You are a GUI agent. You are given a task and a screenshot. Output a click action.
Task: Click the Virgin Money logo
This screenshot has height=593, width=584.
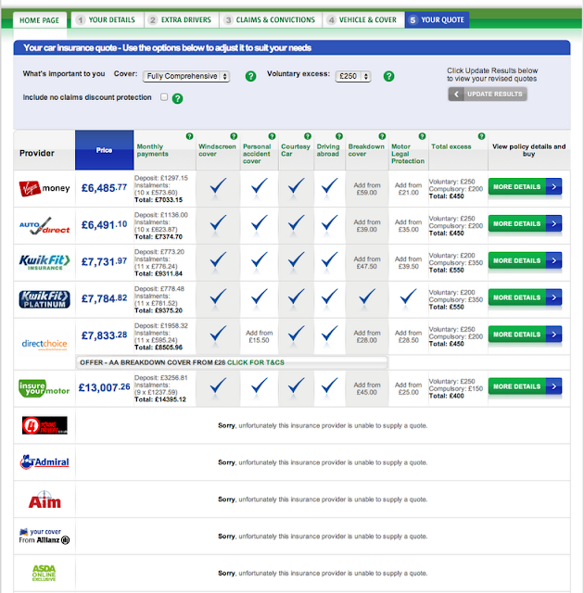(x=44, y=188)
